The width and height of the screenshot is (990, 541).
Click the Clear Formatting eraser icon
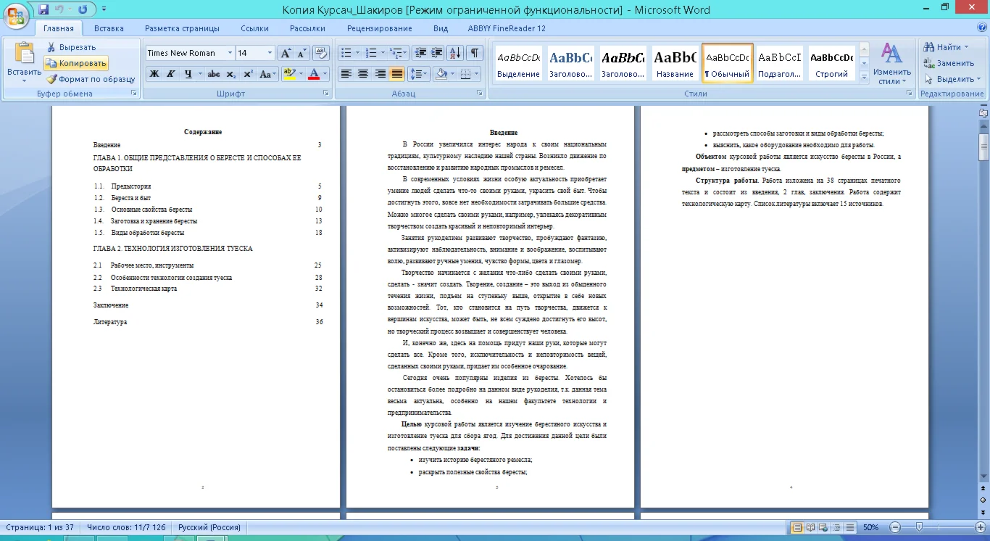pyautogui.click(x=322, y=53)
